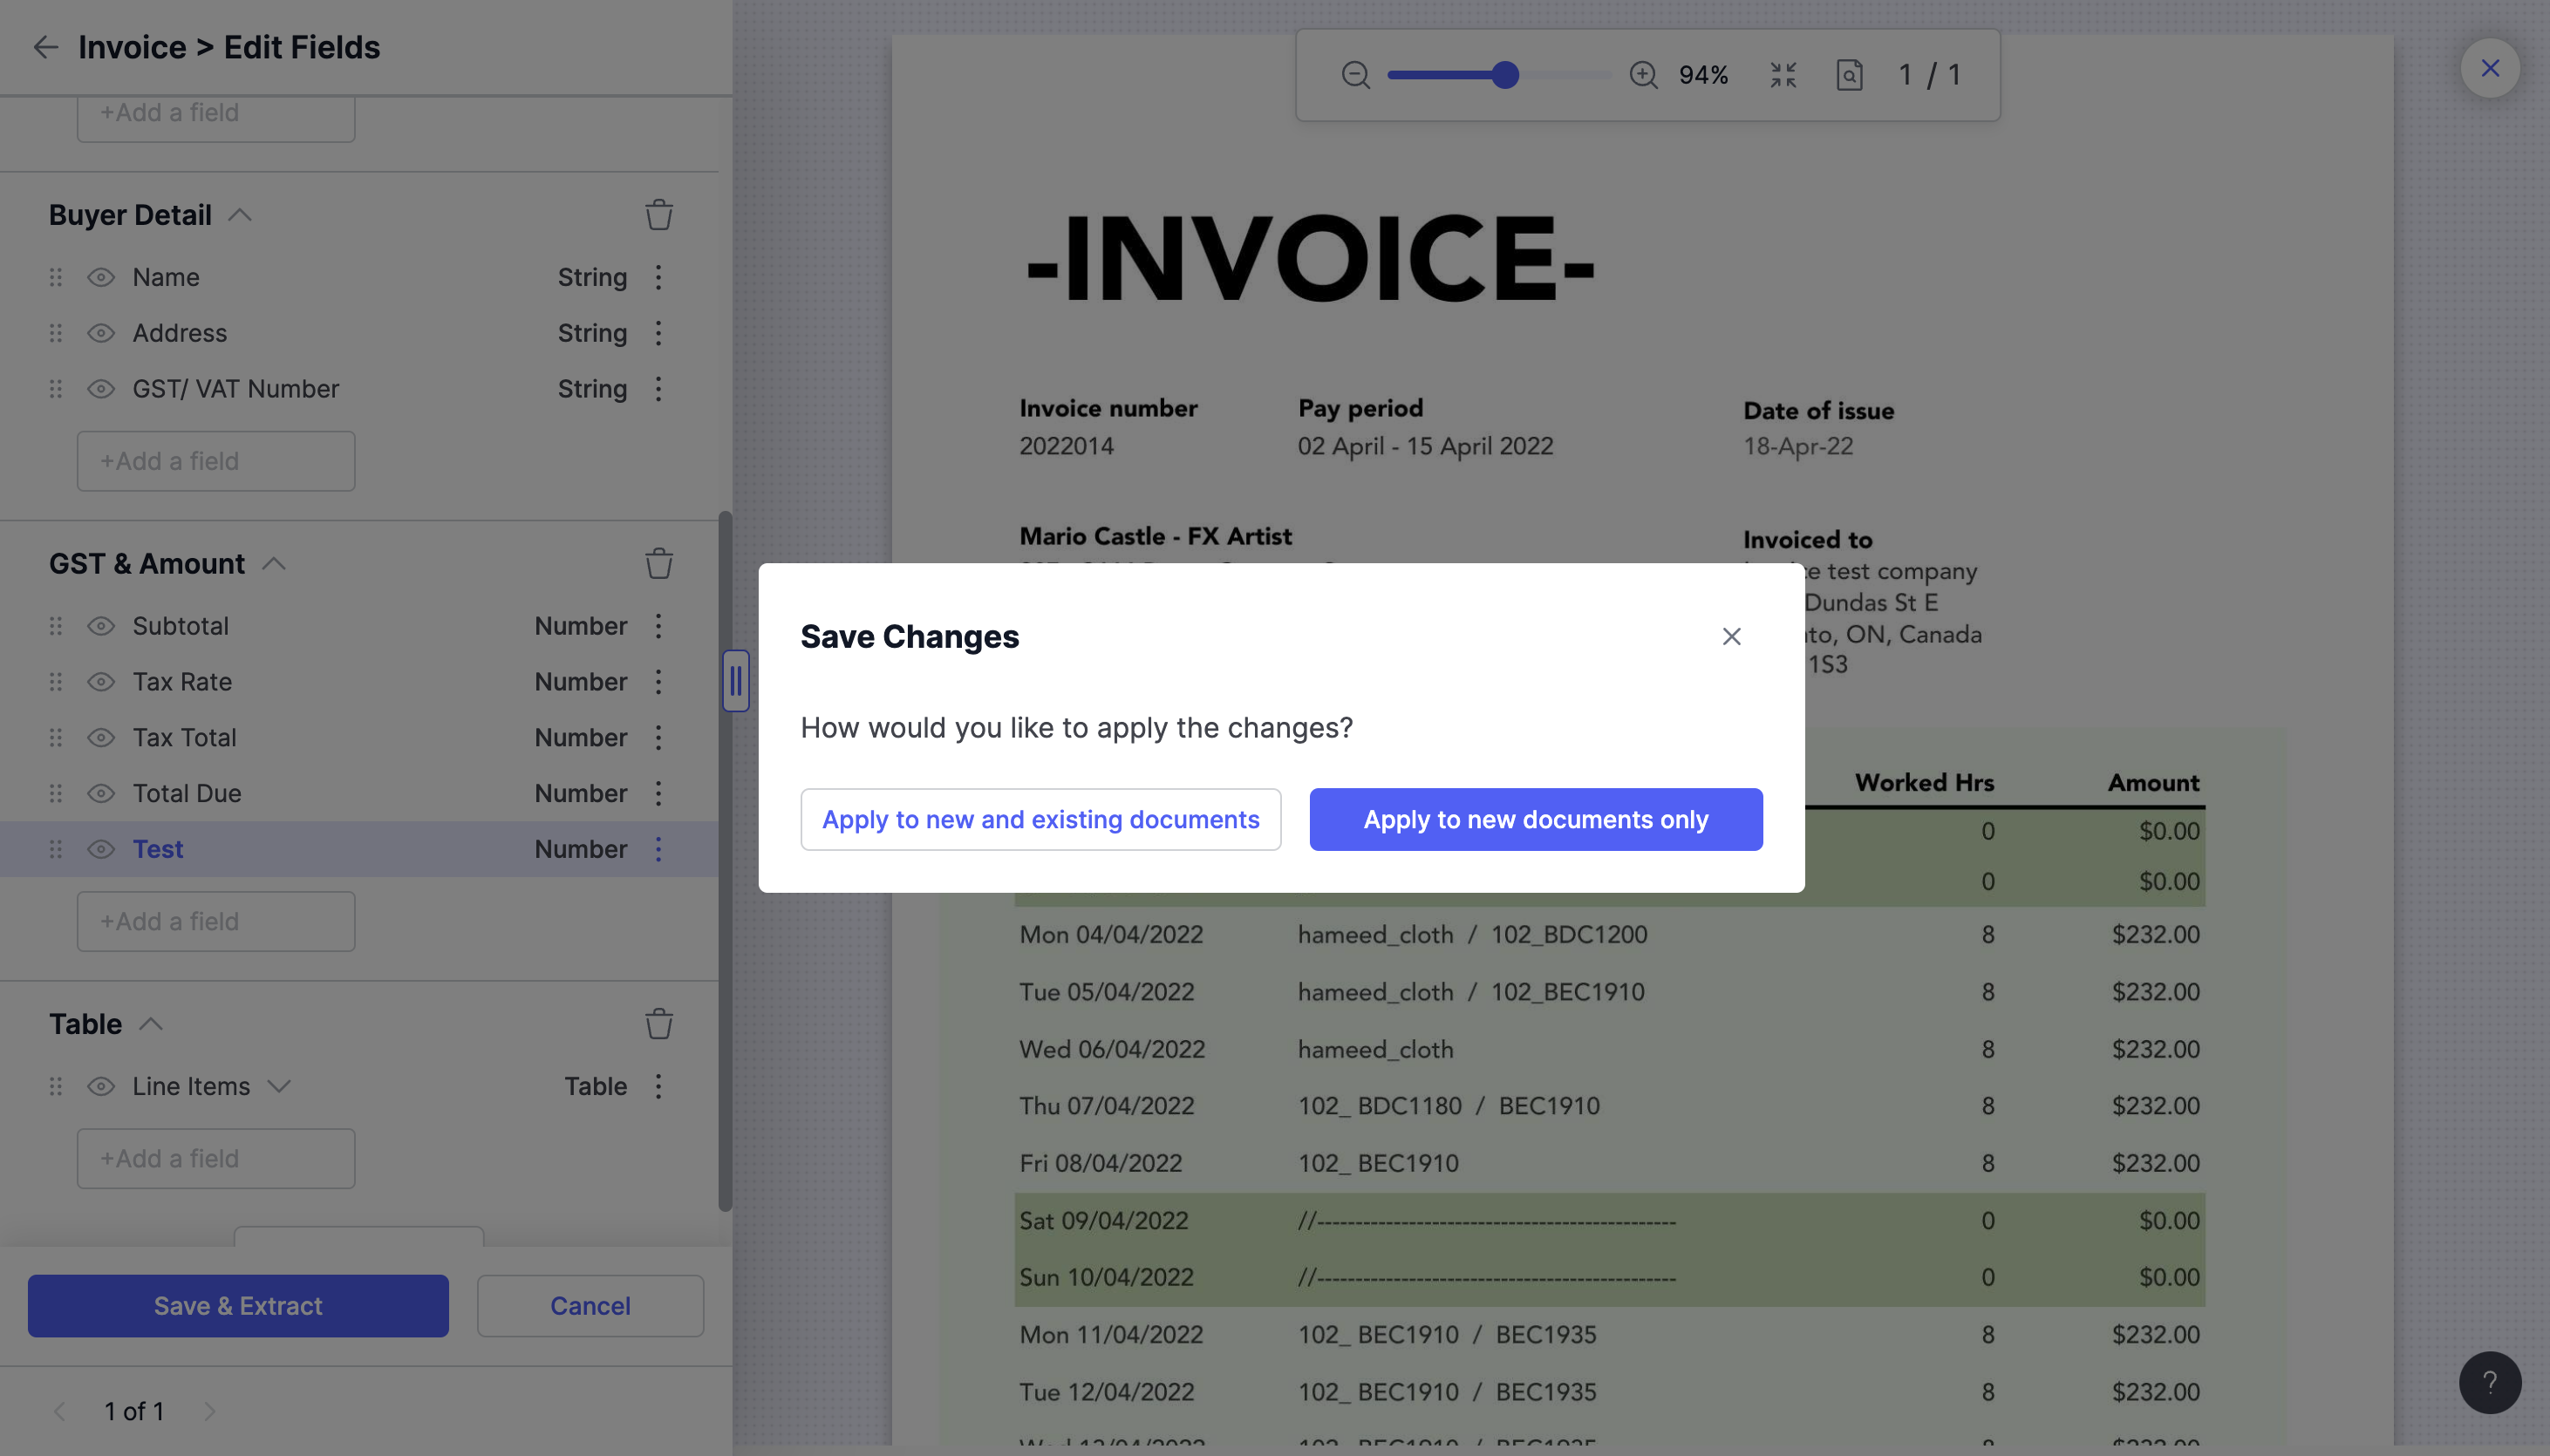Toggle visibility of Tax Rate field
2550x1456 pixels.
pyautogui.click(x=101, y=682)
